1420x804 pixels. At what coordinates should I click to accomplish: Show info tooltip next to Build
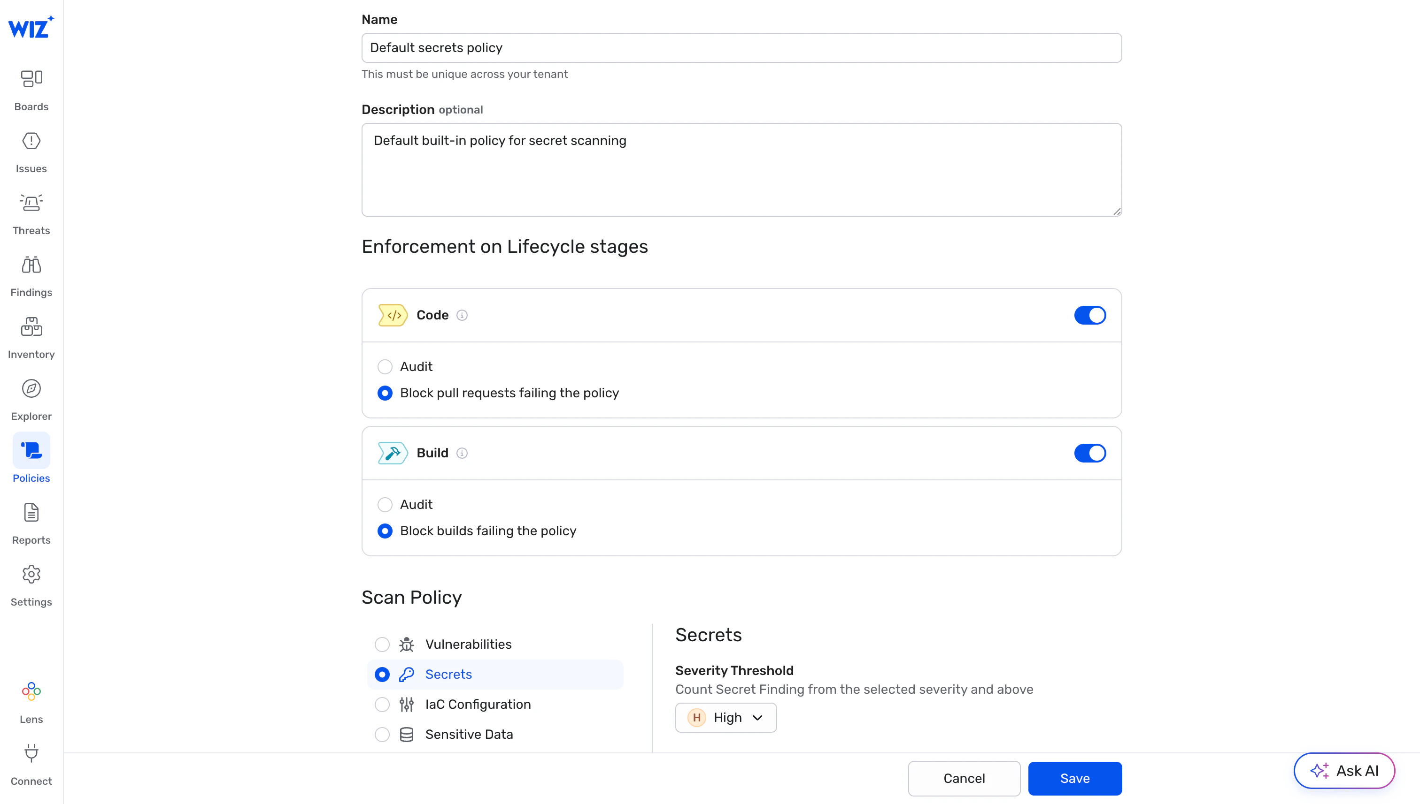tap(462, 453)
